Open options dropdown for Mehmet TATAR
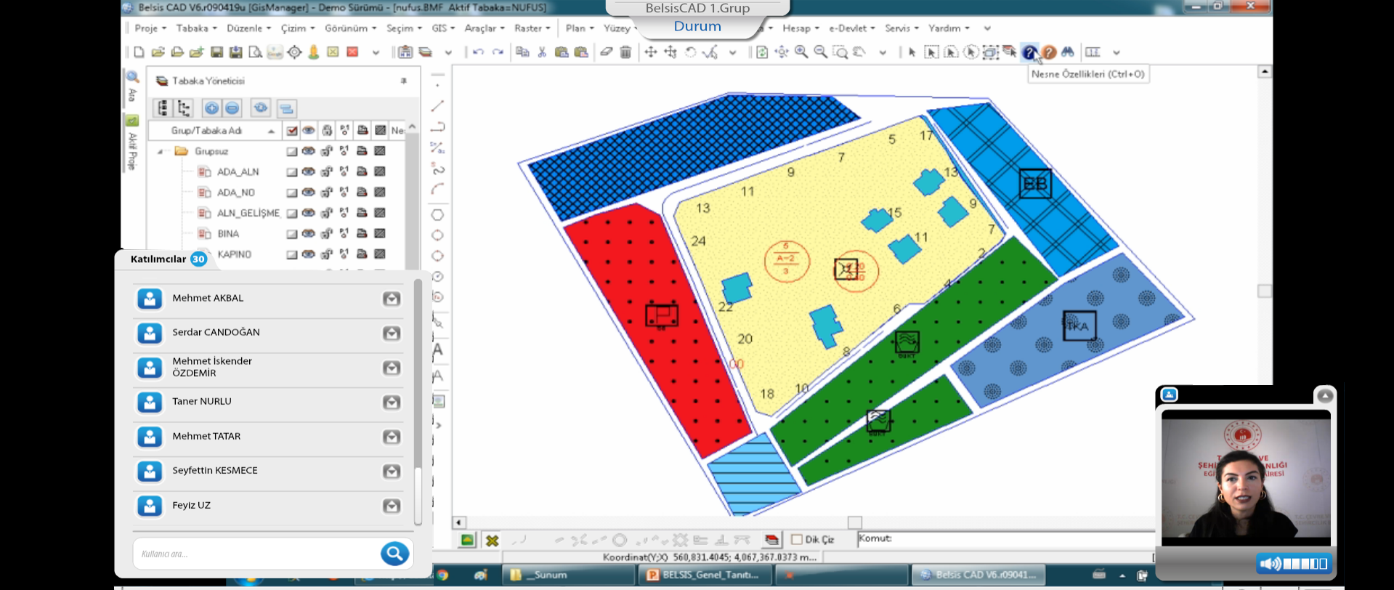The width and height of the screenshot is (1394, 590). click(392, 437)
